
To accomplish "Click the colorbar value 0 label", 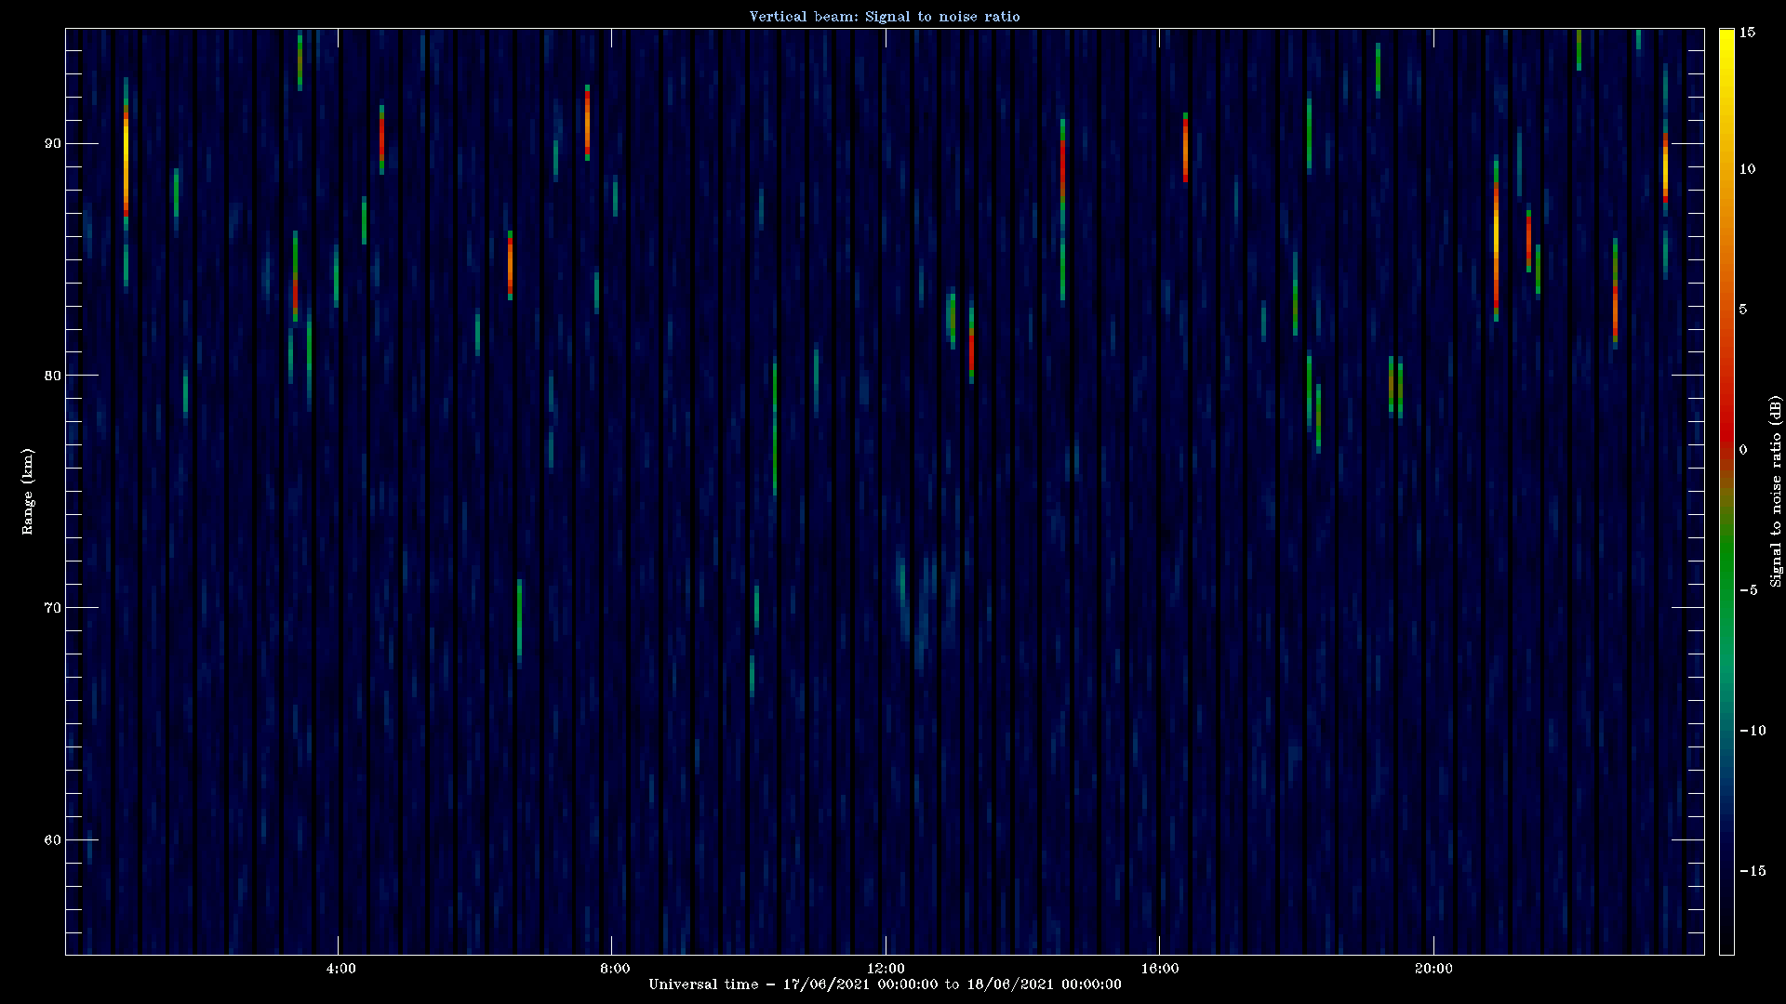I will [x=1743, y=449].
